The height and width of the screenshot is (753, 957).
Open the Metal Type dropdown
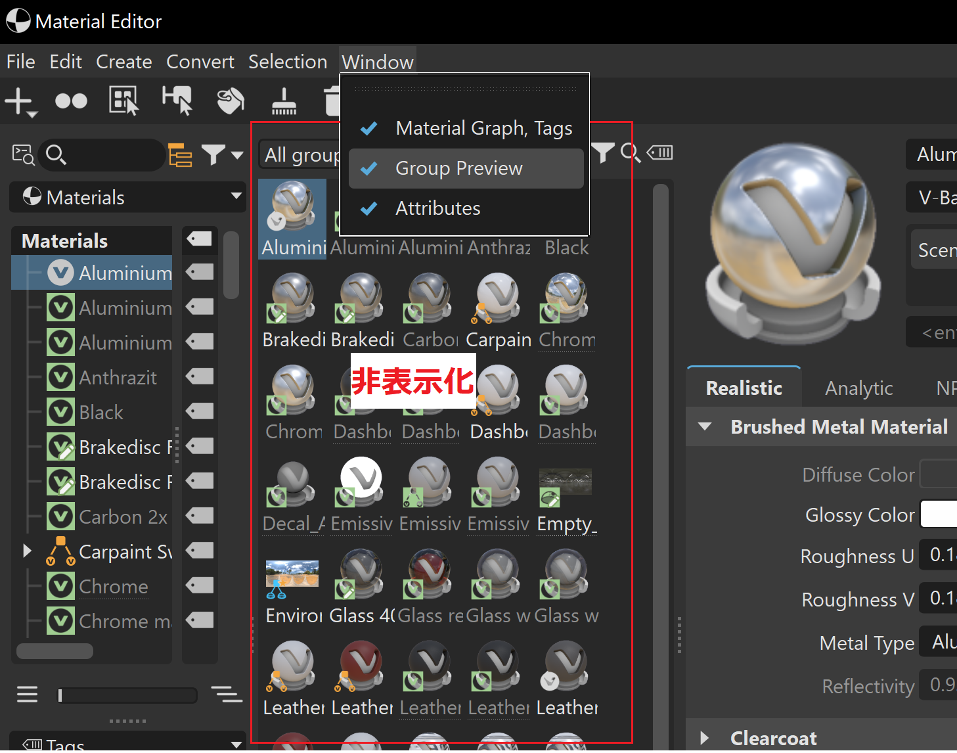pos(938,642)
